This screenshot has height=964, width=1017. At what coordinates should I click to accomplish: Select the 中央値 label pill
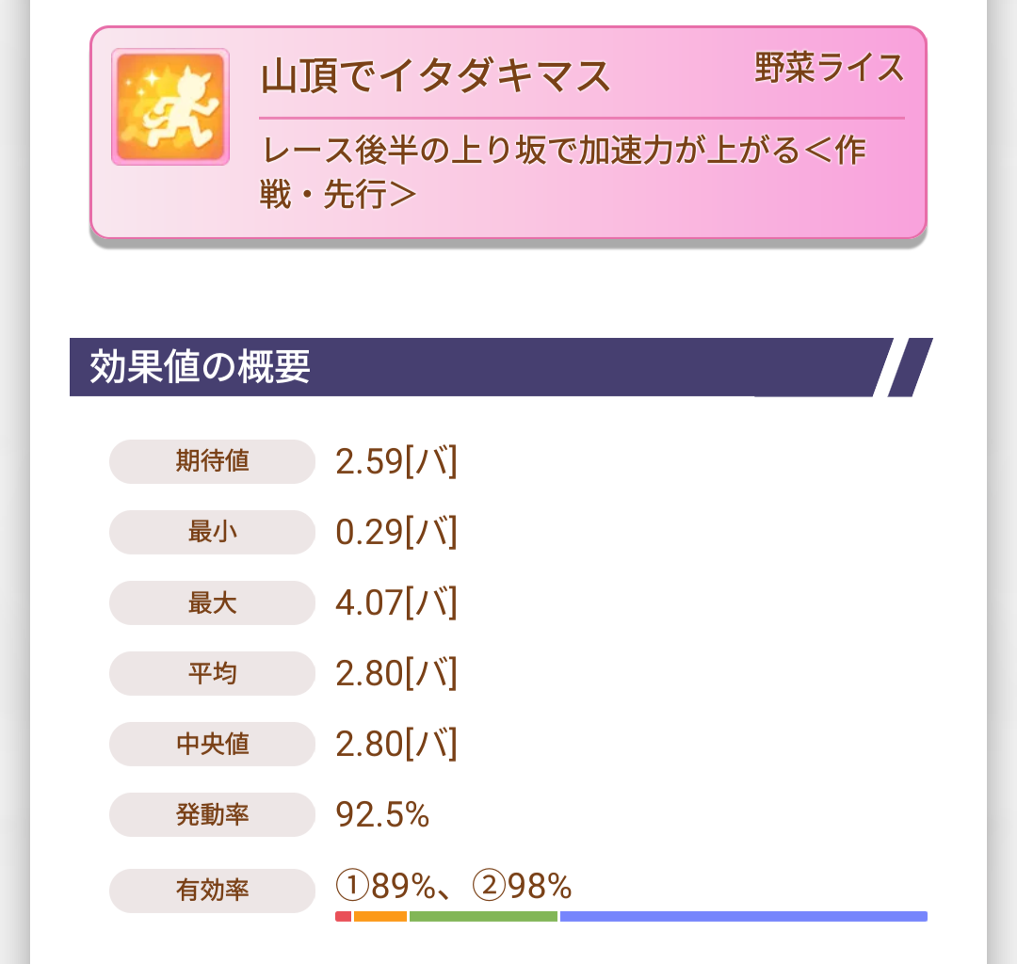212,744
